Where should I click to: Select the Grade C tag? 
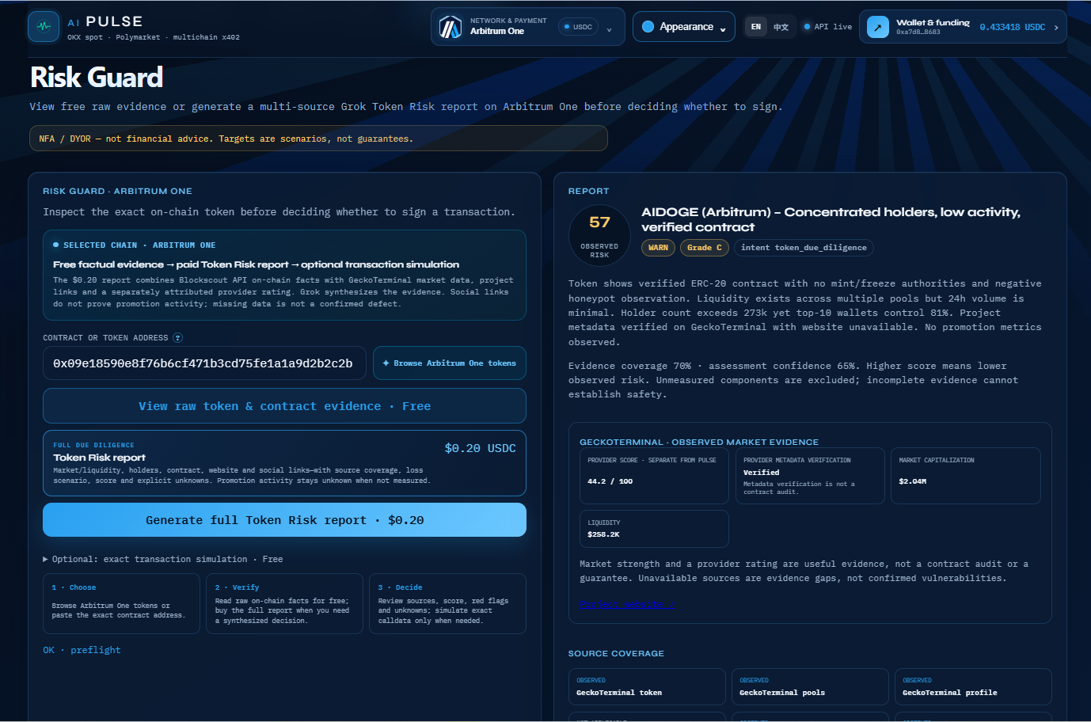click(x=704, y=248)
